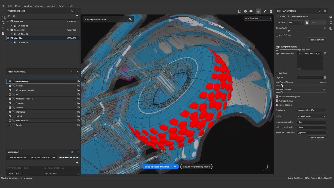The height and width of the screenshot is (188, 334).
Task: Open bake options arrow next to Bake button
Action: (175, 167)
